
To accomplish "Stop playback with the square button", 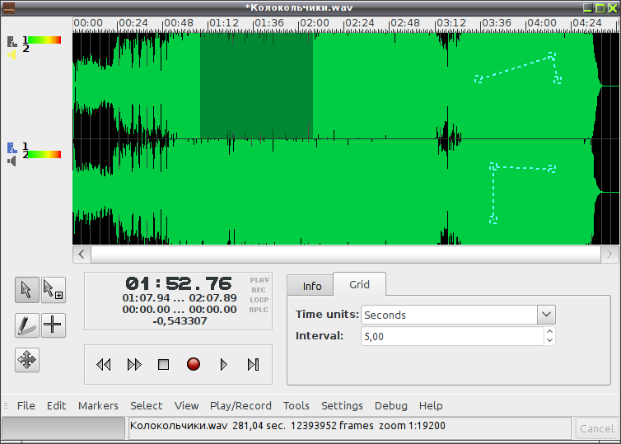I will (x=164, y=364).
